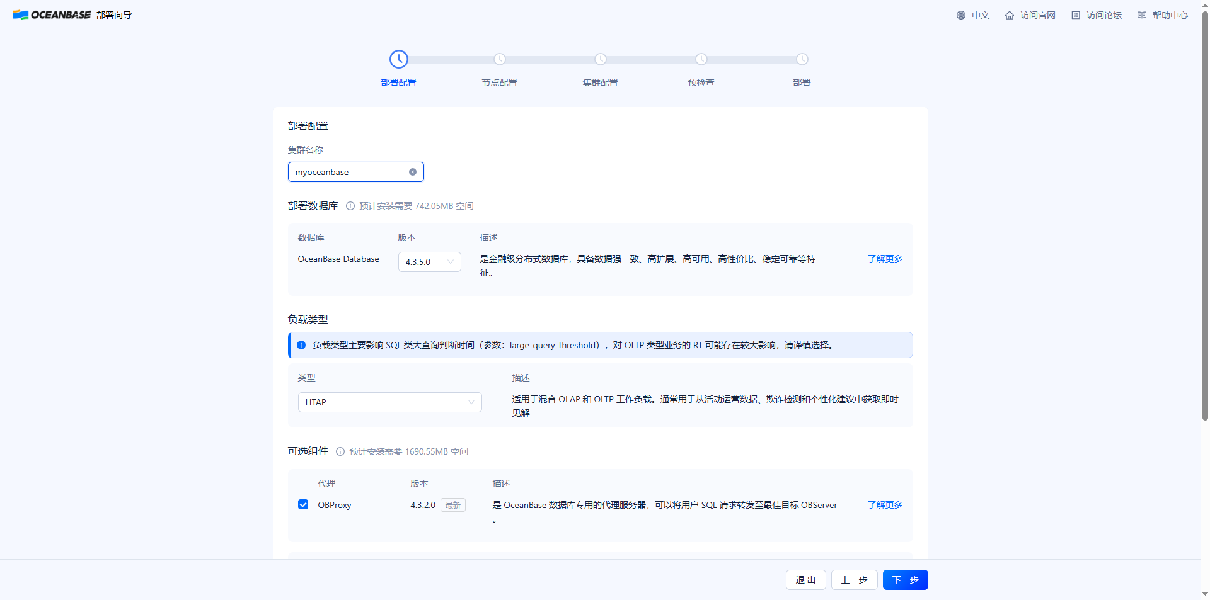Image resolution: width=1210 pixels, height=600 pixels.
Task: Click the home icon beside 访问官网
Action: 1010,15
